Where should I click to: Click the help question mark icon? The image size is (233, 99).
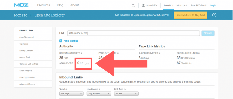214,15
